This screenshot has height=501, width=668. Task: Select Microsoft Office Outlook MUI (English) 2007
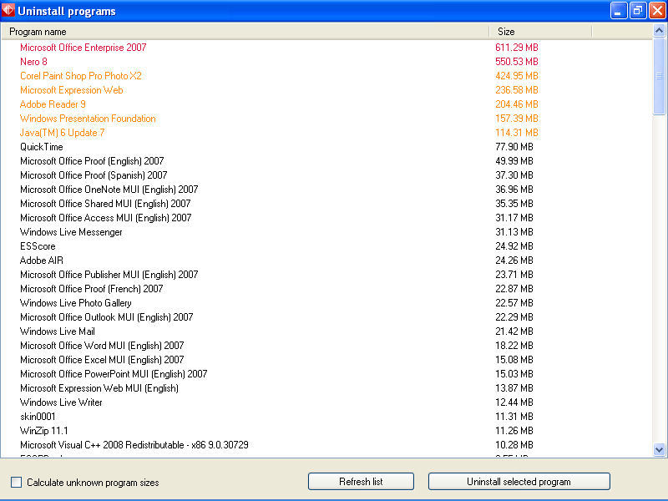click(107, 317)
